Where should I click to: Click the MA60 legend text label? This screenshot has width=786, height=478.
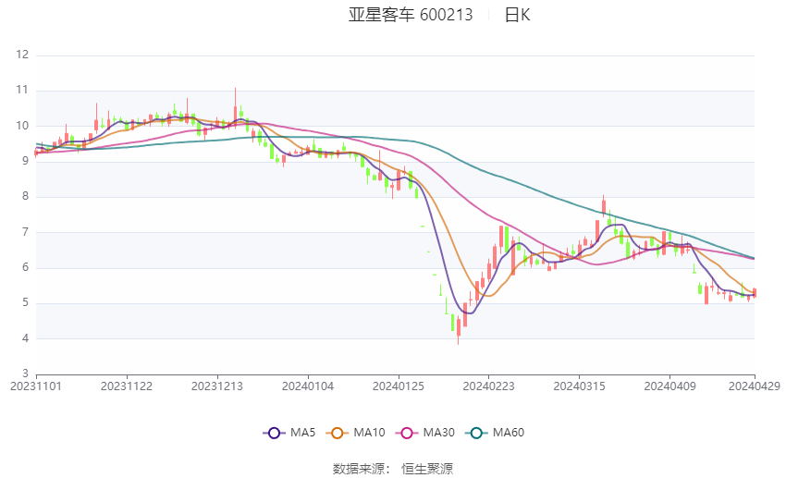pos(509,433)
